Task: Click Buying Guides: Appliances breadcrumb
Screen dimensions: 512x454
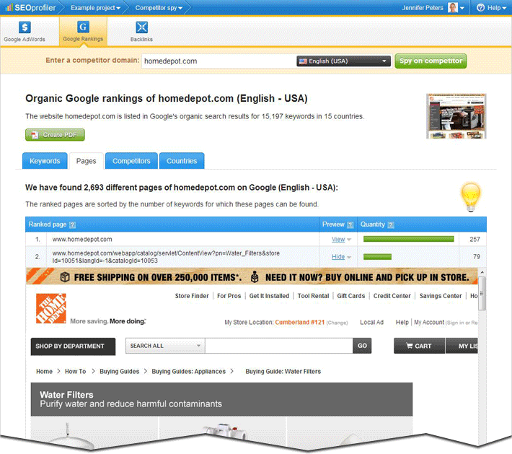Action: 189,371
